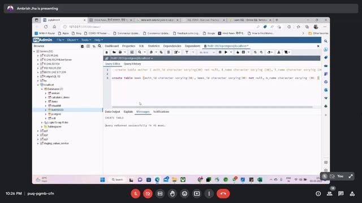Image resolution: width=362 pixels, height=203 pixels.
Task: Click the browser address bar
Action: [160, 27]
